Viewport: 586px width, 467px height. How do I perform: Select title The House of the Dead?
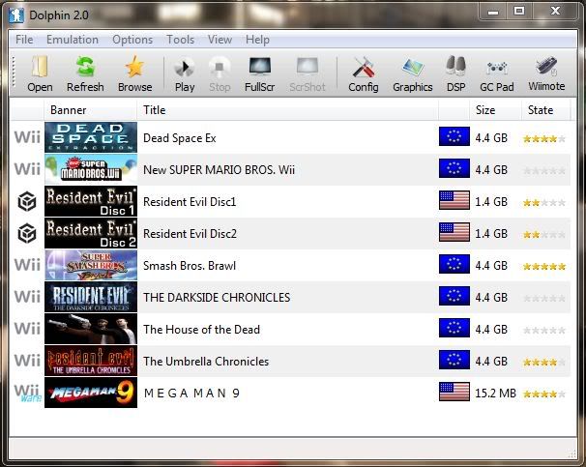pyautogui.click(x=202, y=330)
